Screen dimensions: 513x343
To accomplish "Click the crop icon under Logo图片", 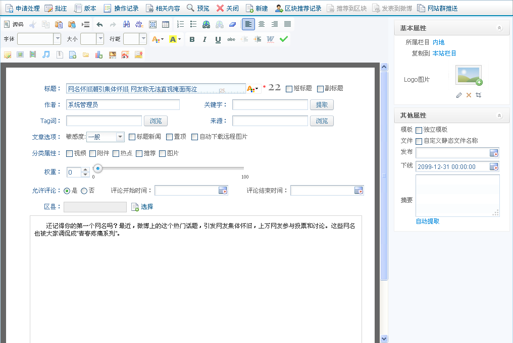I will pyautogui.click(x=478, y=95).
